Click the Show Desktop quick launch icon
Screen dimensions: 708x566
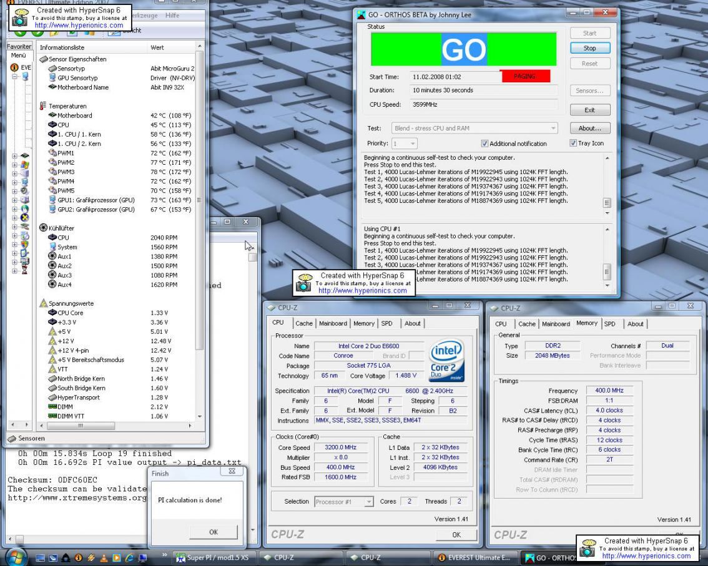tap(40, 558)
